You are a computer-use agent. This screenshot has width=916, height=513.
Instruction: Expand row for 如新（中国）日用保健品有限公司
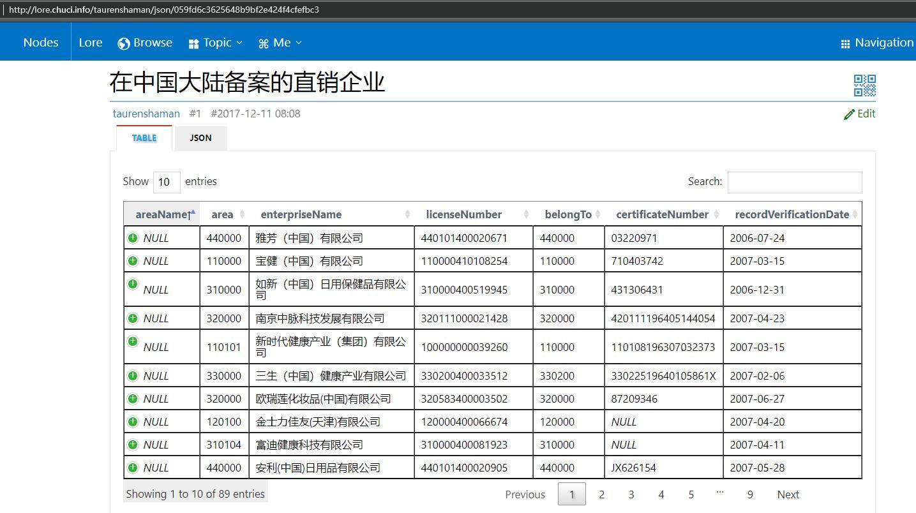tap(133, 283)
